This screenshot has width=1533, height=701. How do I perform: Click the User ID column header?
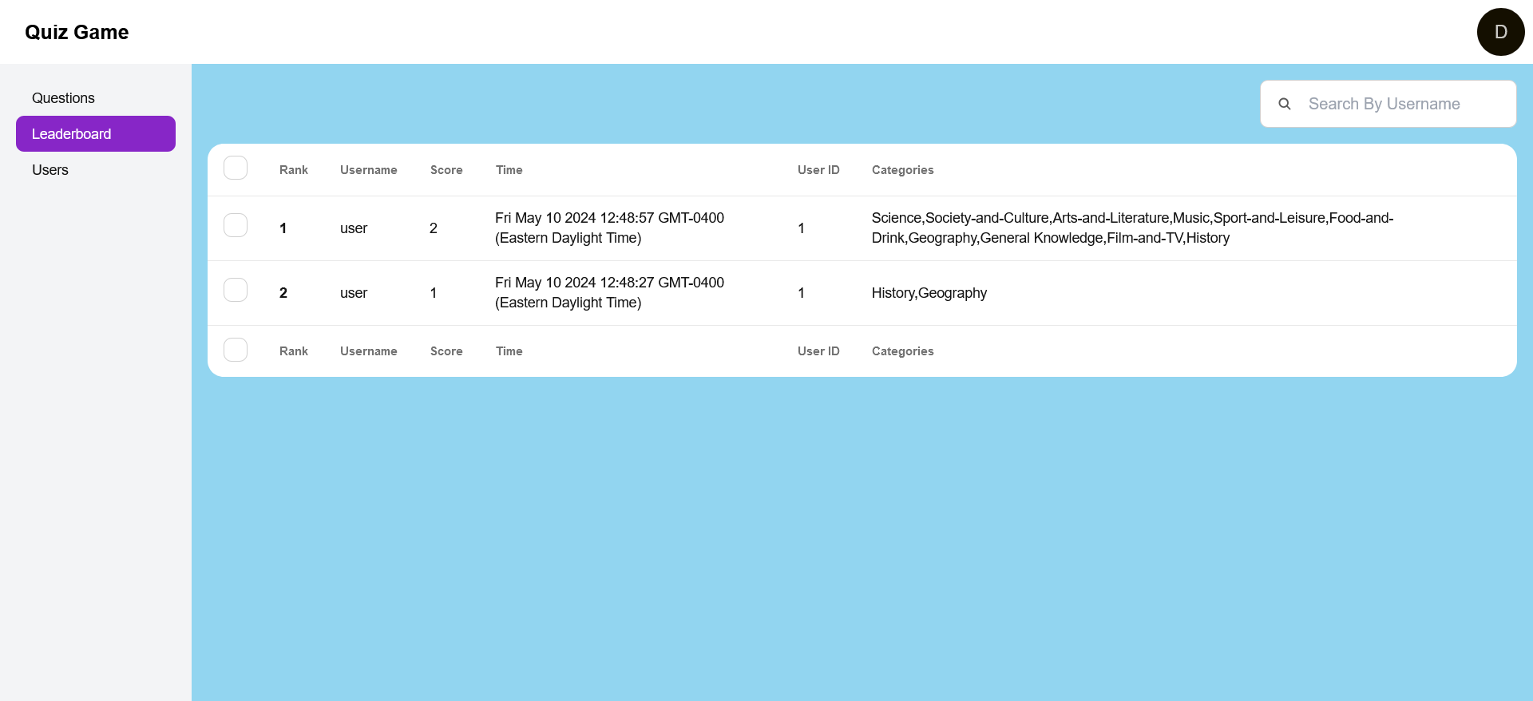click(818, 170)
